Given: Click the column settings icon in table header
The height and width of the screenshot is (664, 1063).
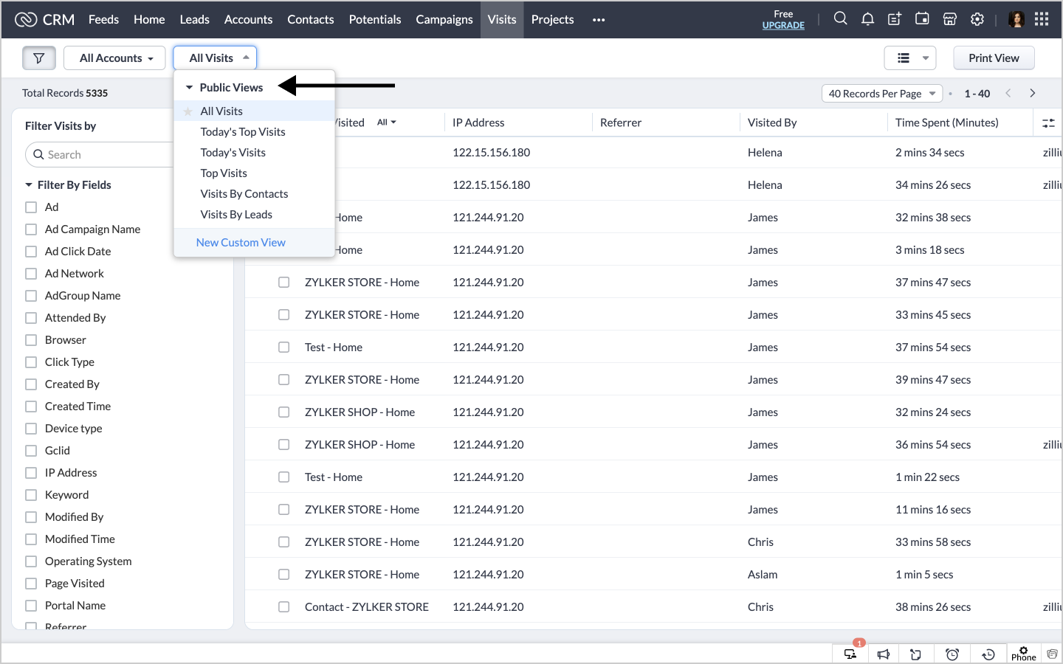Looking at the screenshot, I should (1048, 123).
